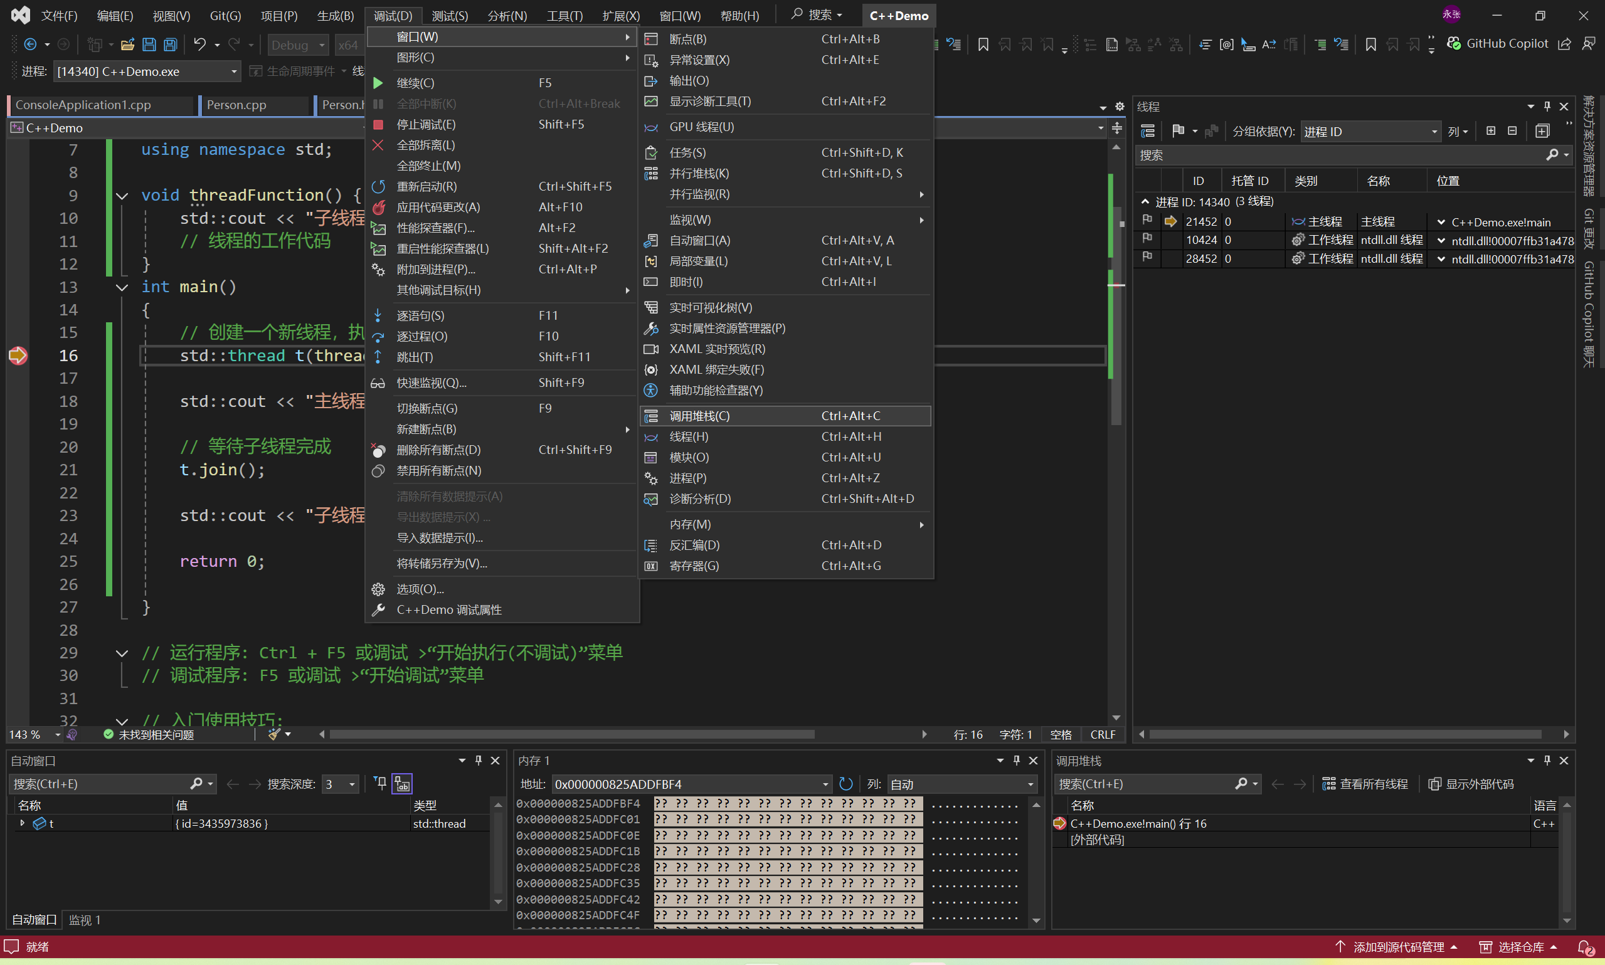
Task: Click 选择仓库 in status bar
Action: point(1518,947)
